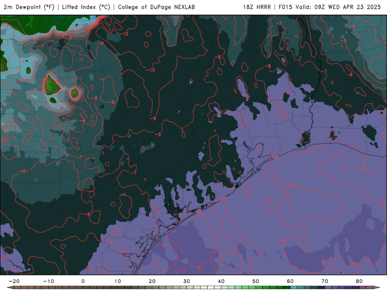The image size is (387, 290).
Task: Click the 50 label on the color scale
Action: pos(256,281)
